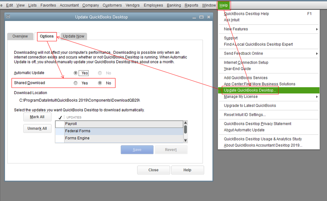
Task: Open the Company menu
Action: coord(91,5)
